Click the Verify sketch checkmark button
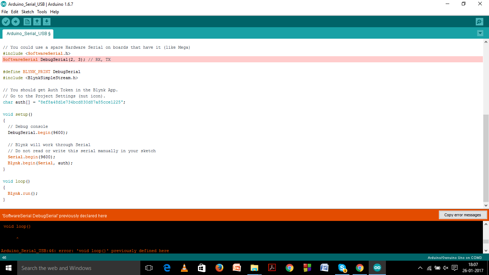The height and width of the screenshot is (275, 489). point(6,22)
